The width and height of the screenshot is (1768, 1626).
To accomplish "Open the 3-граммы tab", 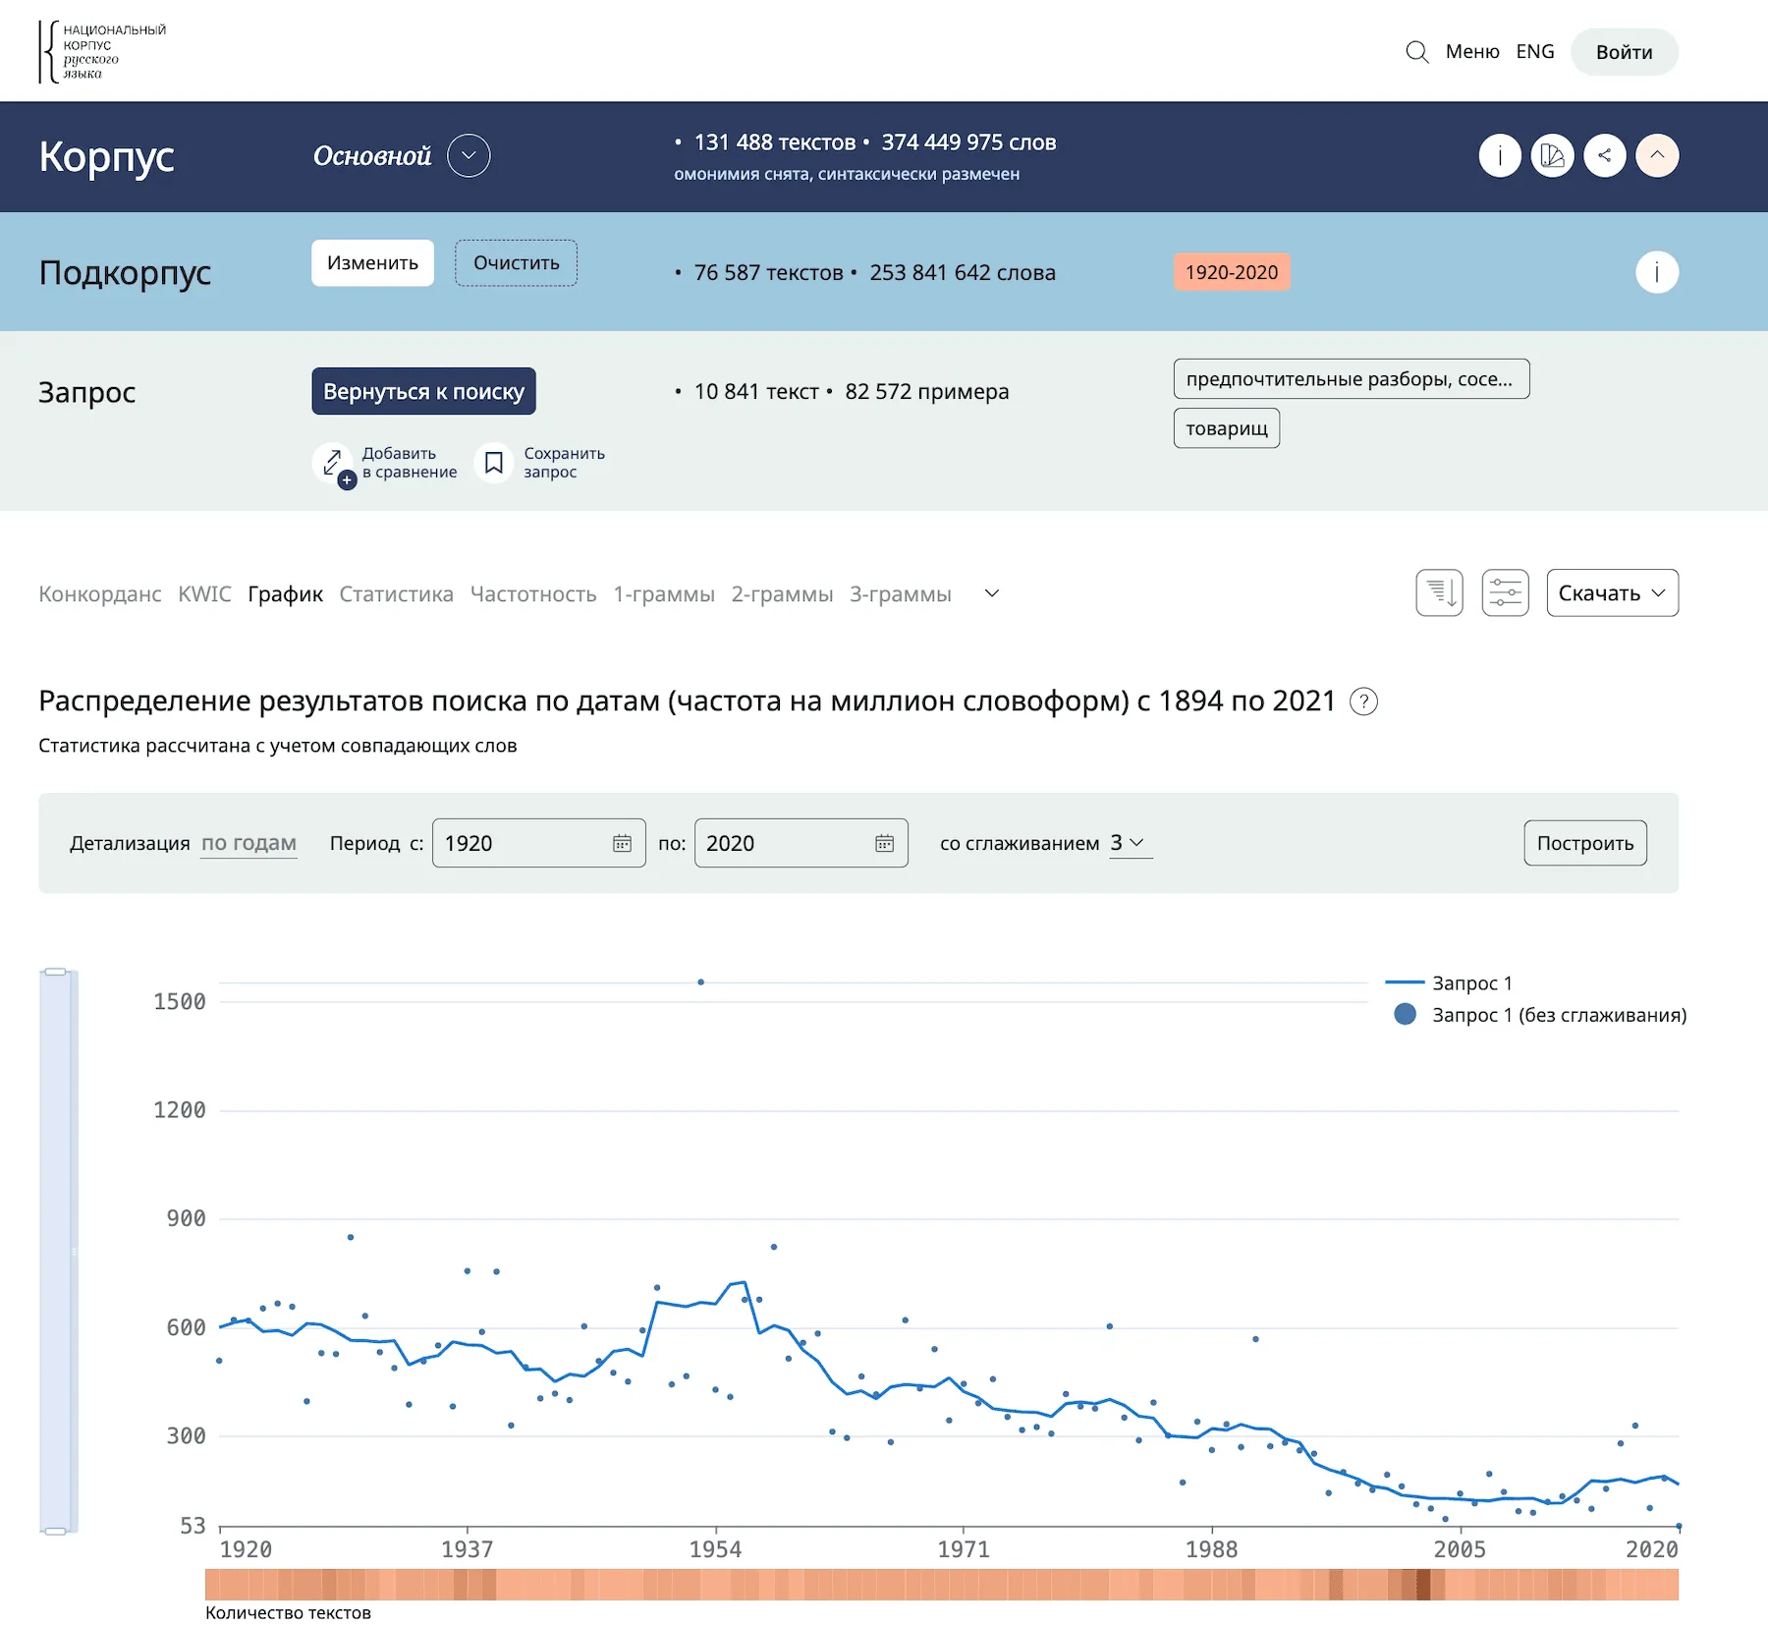I will tap(900, 594).
